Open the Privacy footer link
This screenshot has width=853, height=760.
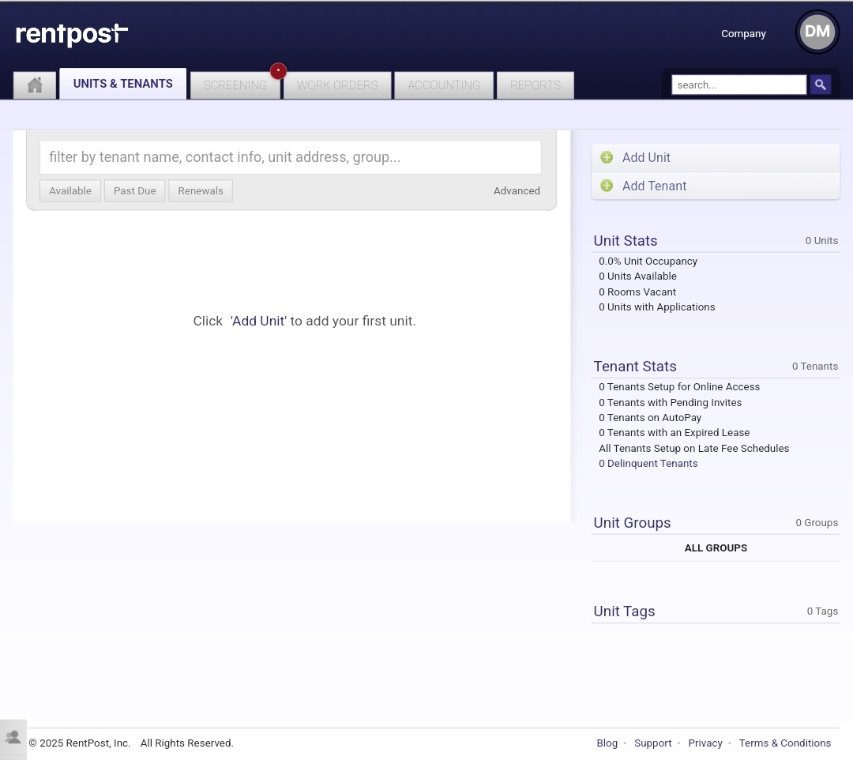pos(705,743)
